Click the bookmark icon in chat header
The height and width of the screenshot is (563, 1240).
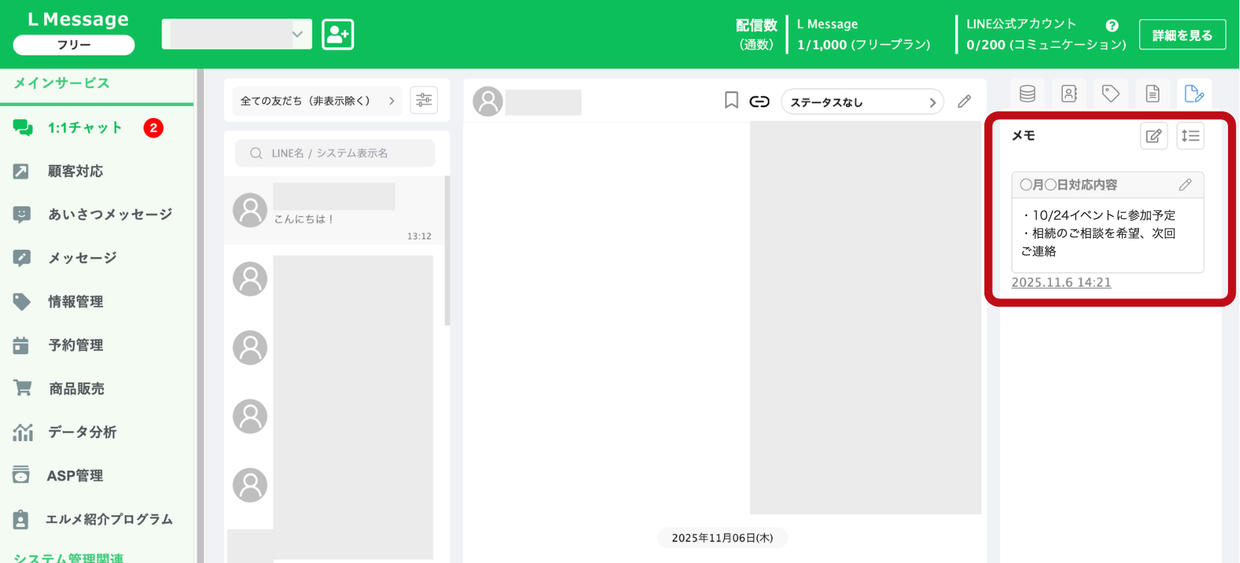732,100
